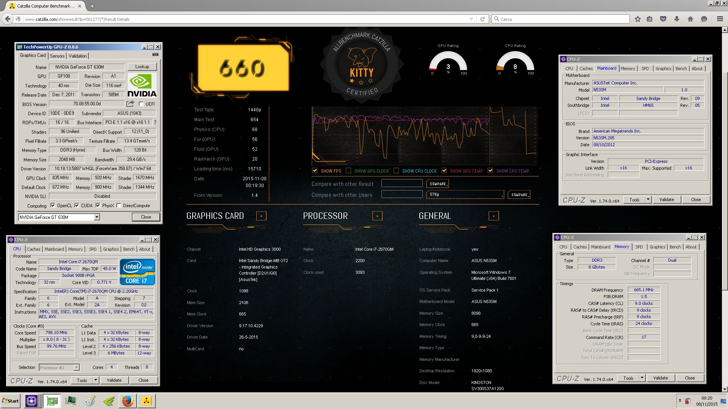728x409 pixels.
Task: Toggle the PhysX checkbox in GPU-Z
Action: click(98, 206)
